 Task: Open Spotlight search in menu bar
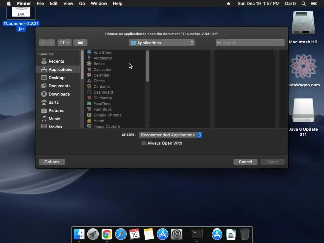(304, 3)
